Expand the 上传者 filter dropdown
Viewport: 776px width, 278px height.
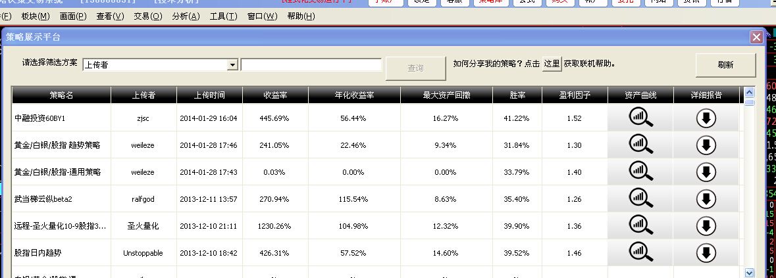(232, 65)
